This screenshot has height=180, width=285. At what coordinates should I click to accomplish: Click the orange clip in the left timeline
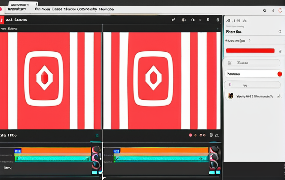tap(56, 150)
